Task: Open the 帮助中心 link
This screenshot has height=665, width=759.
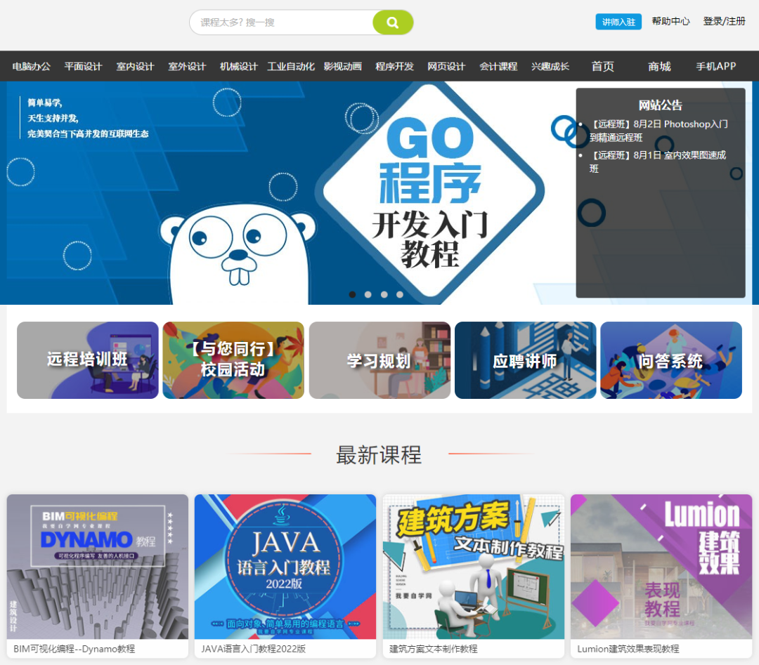Action: point(670,21)
